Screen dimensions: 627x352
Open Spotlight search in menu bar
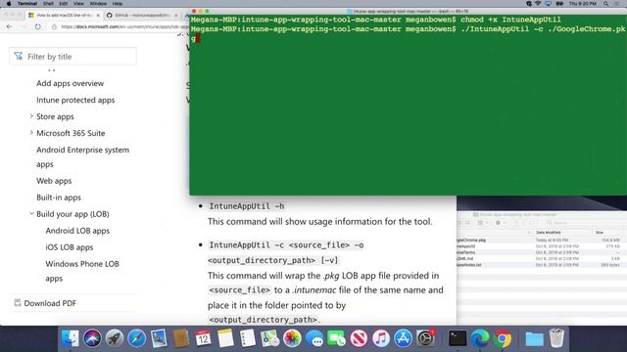[606, 4]
